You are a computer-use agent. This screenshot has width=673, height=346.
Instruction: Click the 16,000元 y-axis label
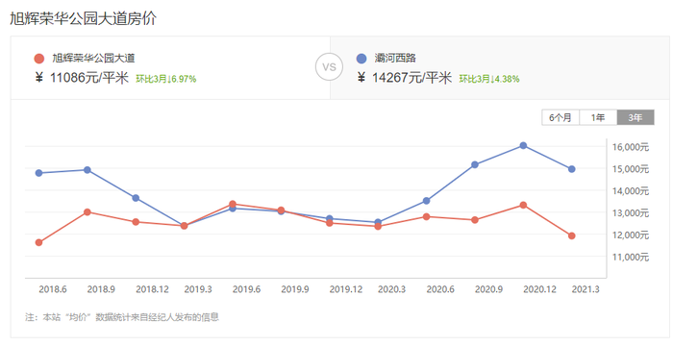[x=631, y=147]
